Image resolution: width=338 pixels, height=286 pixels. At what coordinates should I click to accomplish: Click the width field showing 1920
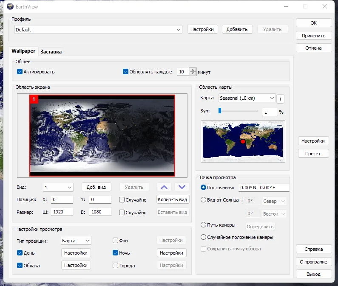click(x=62, y=212)
